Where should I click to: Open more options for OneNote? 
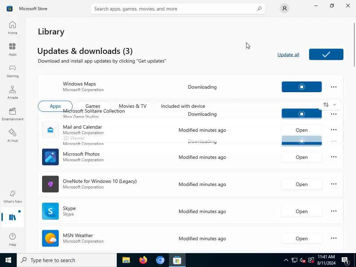click(333, 184)
